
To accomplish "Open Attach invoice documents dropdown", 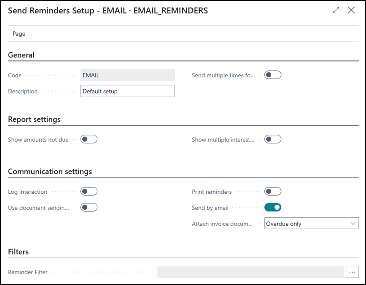I will pyautogui.click(x=311, y=224).
